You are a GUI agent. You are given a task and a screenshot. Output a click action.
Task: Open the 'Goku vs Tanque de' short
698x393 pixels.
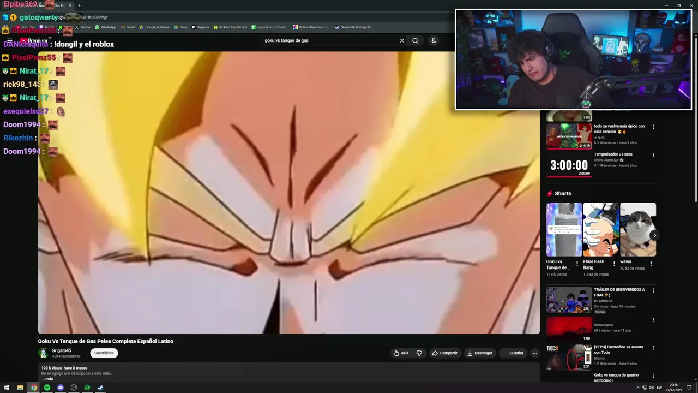564,230
